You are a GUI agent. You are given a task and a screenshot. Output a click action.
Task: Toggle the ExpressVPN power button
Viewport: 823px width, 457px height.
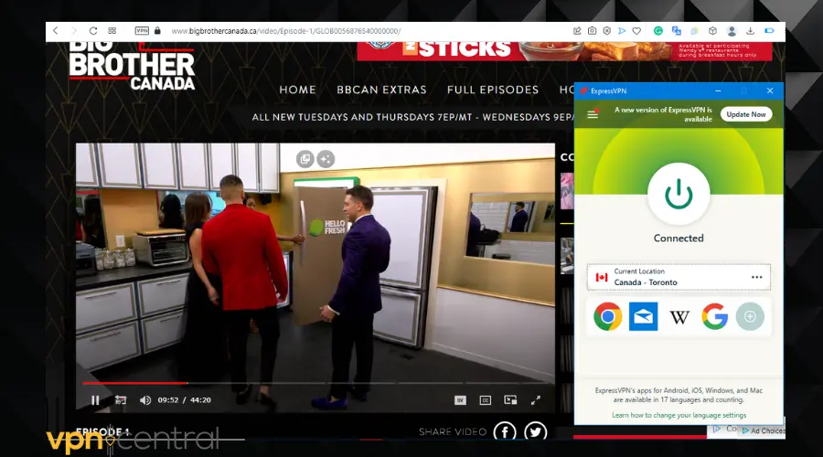(679, 193)
